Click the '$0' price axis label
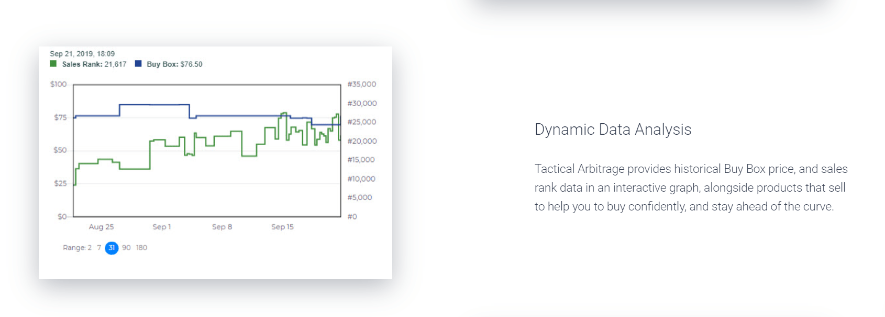Image resolution: width=885 pixels, height=317 pixels. 62,217
